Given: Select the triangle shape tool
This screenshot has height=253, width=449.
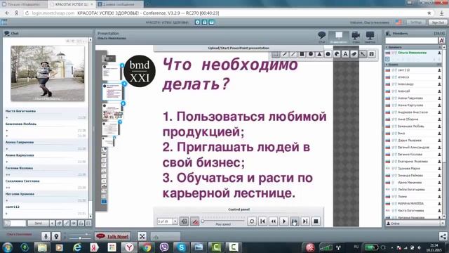Looking at the screenshot, I should click(x=319, y=54).
